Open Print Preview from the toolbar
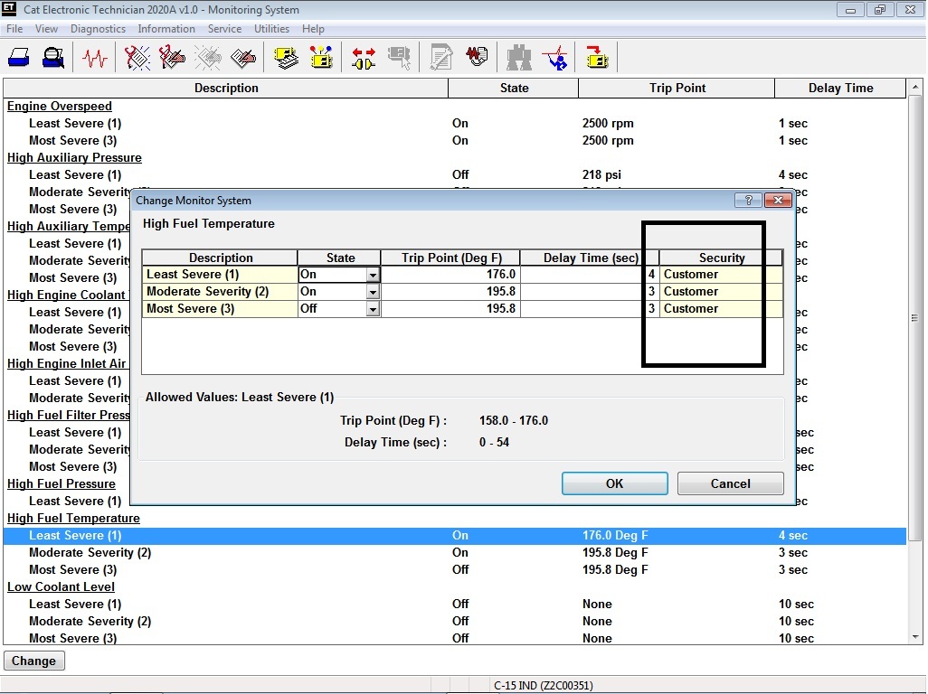The width and height of the screenshot is (928, 694). pyautogui.click(x=53, y=58)
